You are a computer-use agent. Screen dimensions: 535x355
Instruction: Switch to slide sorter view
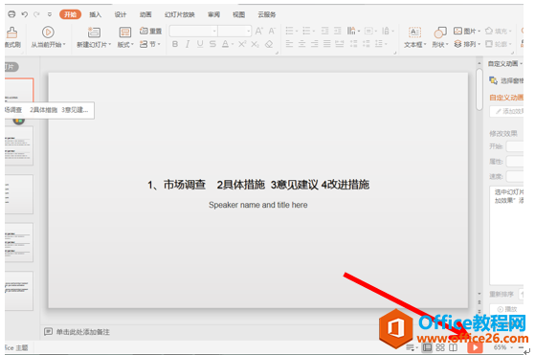pos(440,347)
